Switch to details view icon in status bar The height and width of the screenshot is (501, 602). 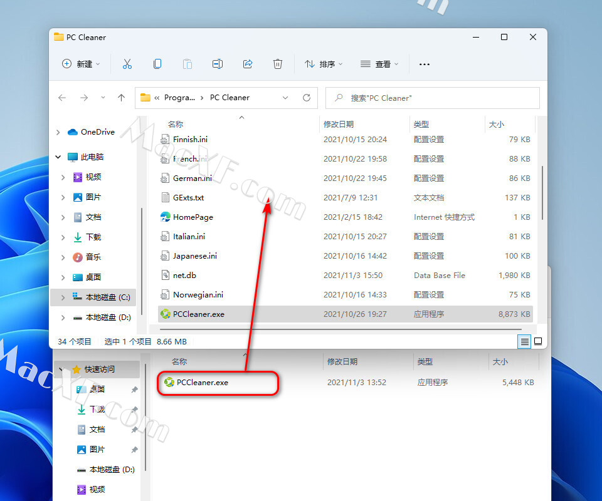[524, 341]
